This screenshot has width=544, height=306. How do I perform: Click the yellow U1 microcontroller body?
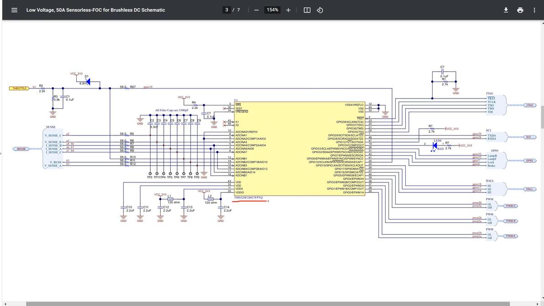299,149
